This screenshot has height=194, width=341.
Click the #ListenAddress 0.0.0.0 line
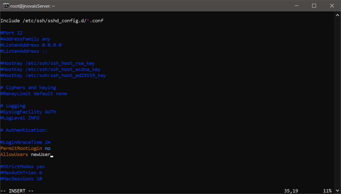[31, 45]
